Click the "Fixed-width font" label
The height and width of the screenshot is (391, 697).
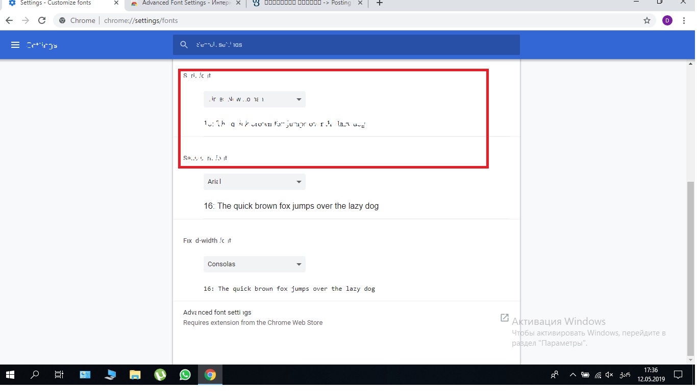207,240
